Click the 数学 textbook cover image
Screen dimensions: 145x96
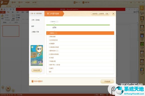37,55
